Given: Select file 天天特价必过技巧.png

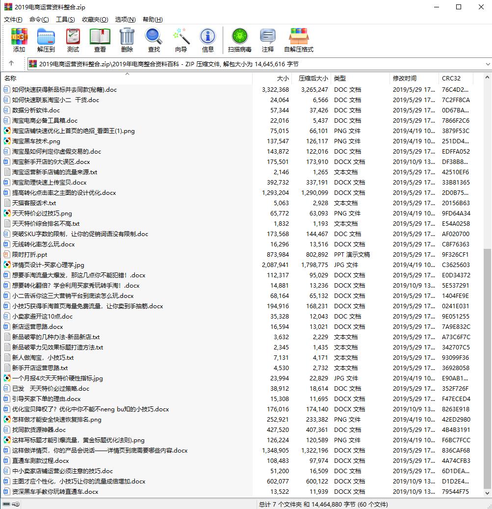Looking at the screenshot, I should (42, 214).
